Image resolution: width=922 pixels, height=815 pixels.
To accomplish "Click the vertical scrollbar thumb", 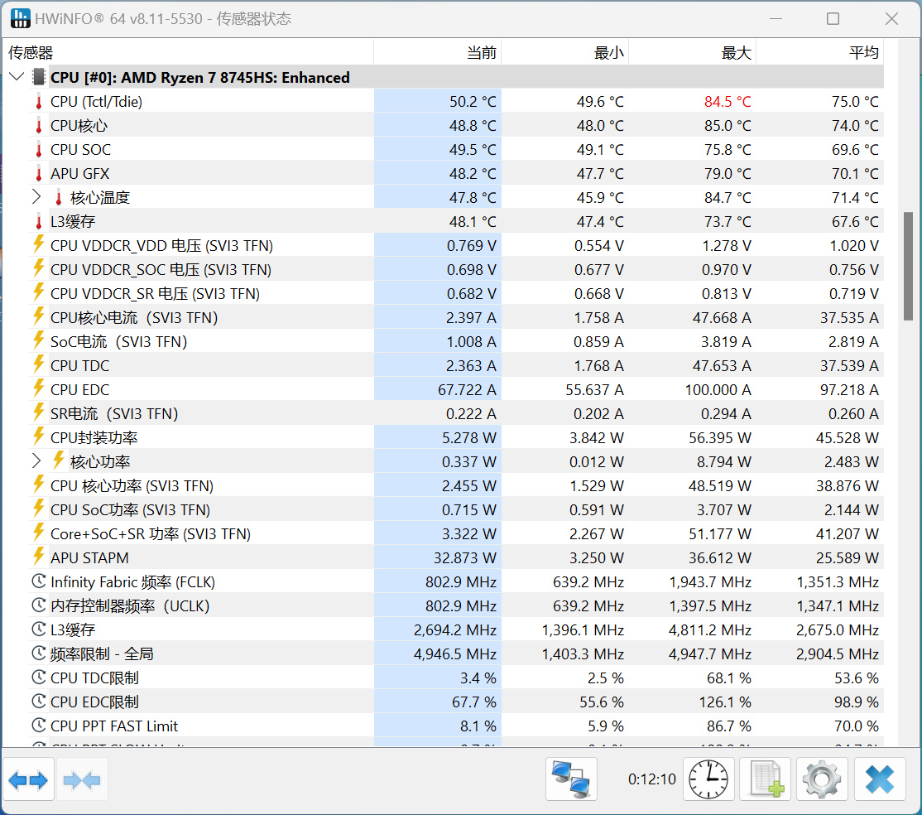I will click(x=909, y=266).
